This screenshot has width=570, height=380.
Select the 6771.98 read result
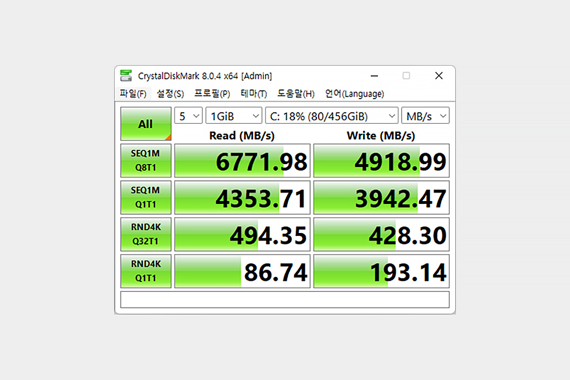pyautogui.click(x=242, y=161)
